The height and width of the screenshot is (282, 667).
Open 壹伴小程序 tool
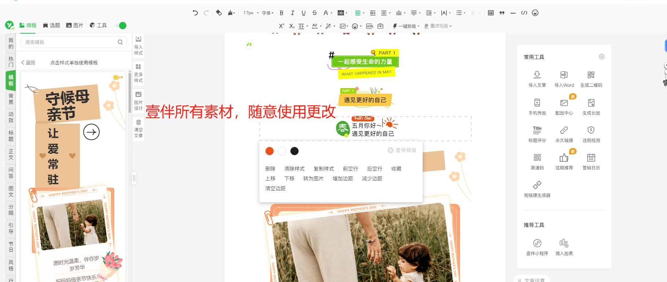coord(537,247)
